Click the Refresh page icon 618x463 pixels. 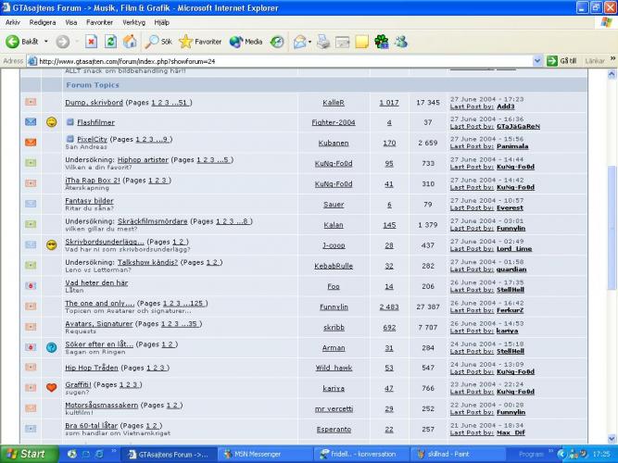pyautogui.click(x=110, y=42)
